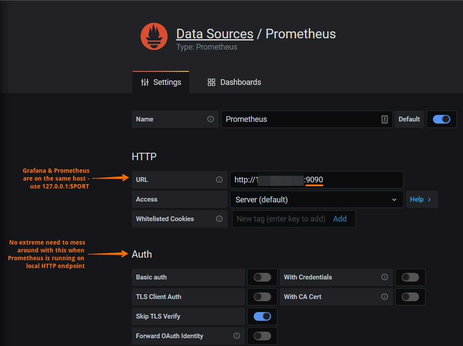Click the Basic auth label
Screen dimensions: 463x346
pyautogui.click(x=151, y=277)
